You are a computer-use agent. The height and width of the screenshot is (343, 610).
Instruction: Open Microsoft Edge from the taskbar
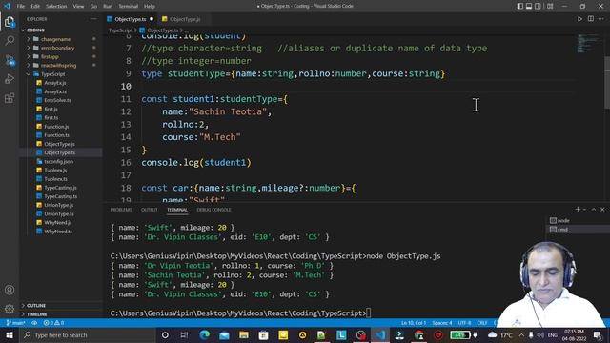point(204,334)
